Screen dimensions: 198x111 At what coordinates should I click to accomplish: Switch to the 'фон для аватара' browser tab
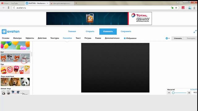pyautogui.click(x=62, y=3)
